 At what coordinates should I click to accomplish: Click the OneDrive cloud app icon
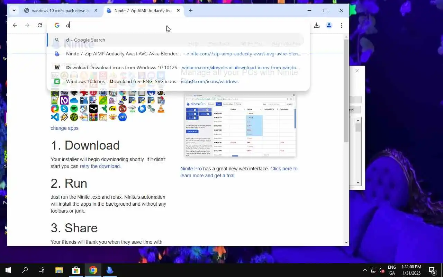(x=74, y=100)
